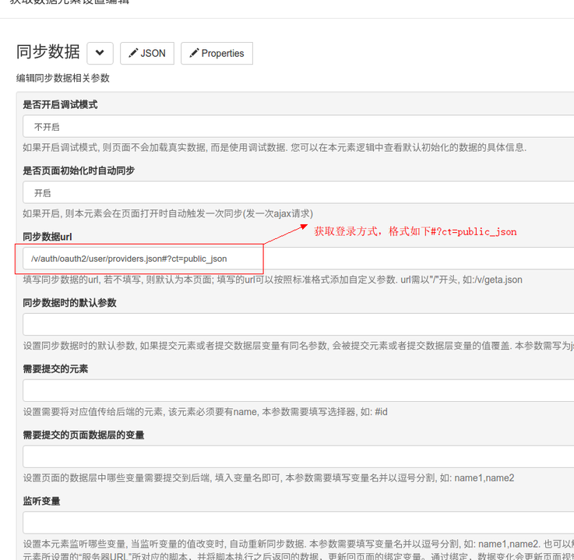Expand the chevron dropdown next to 同步数据
The width and height of the screenshot is (574, 560).
[100, 54]
